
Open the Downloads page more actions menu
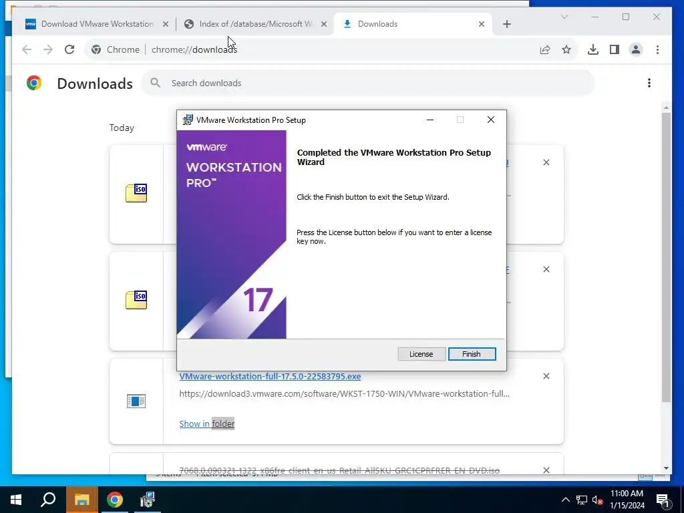click(x=649, y=83)
